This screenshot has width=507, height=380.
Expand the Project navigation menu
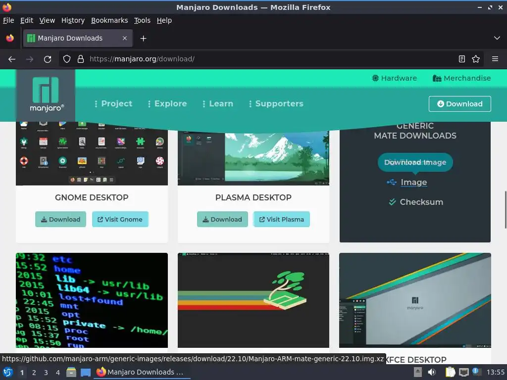click(x=113, y=104)
